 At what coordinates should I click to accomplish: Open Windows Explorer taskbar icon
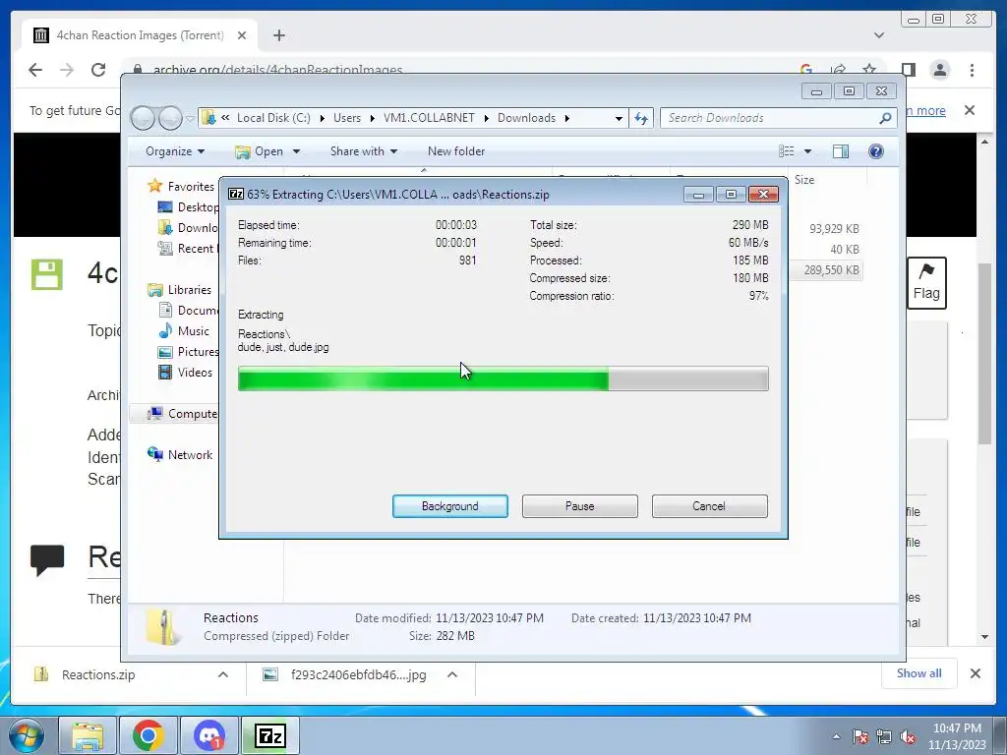88,735
